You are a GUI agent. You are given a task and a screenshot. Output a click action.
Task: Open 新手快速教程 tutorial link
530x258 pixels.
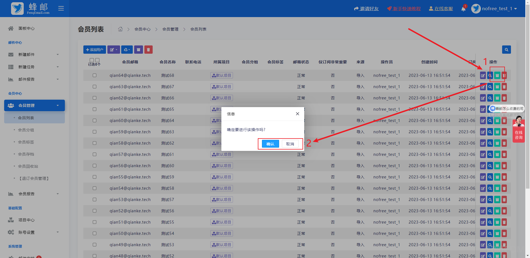tap(404, 9)
